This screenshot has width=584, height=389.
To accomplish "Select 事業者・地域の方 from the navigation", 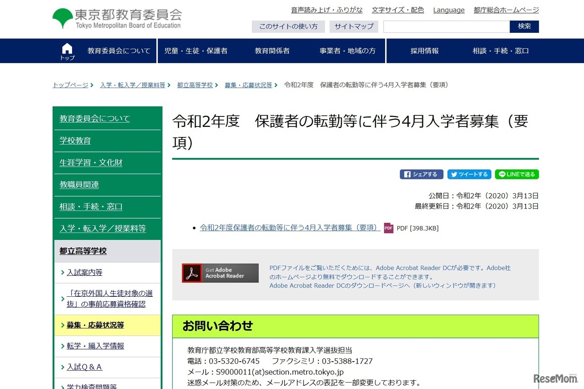I will tap(348, 51).
